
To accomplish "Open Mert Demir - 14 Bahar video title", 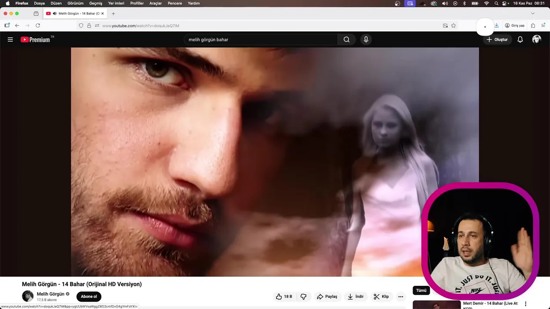I will [x=490, y=305].
